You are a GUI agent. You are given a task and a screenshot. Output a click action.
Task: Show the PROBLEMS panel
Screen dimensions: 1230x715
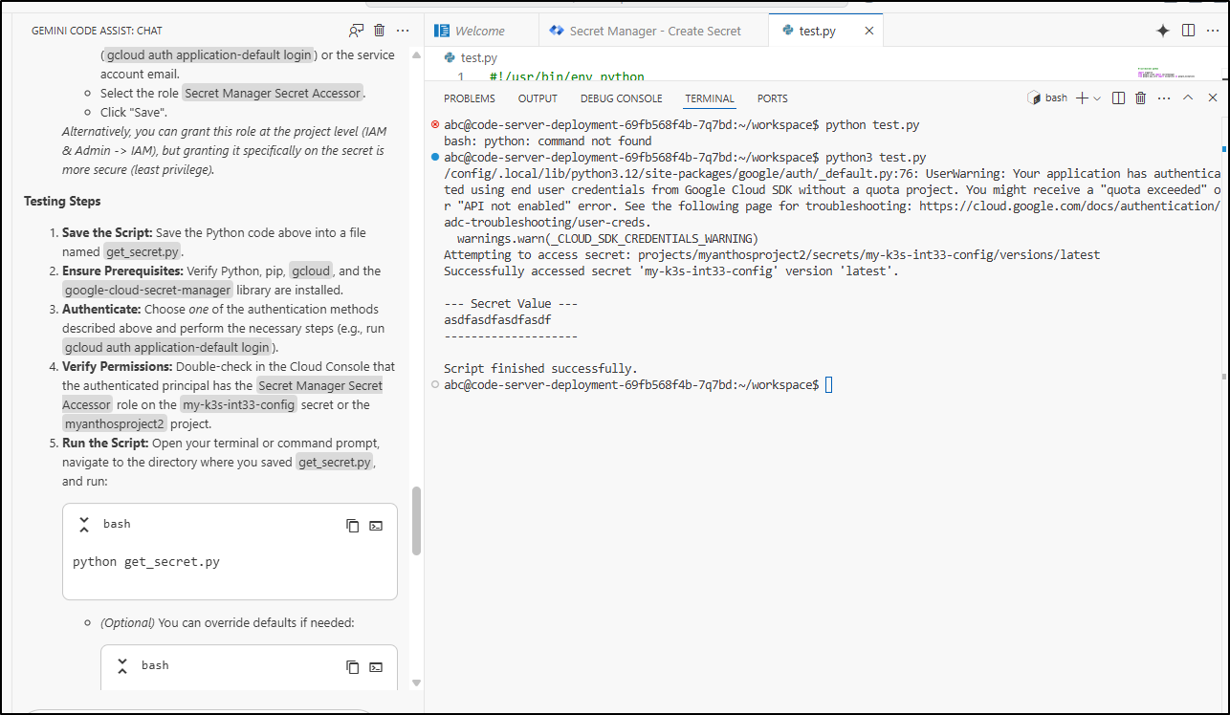(470, 98)
